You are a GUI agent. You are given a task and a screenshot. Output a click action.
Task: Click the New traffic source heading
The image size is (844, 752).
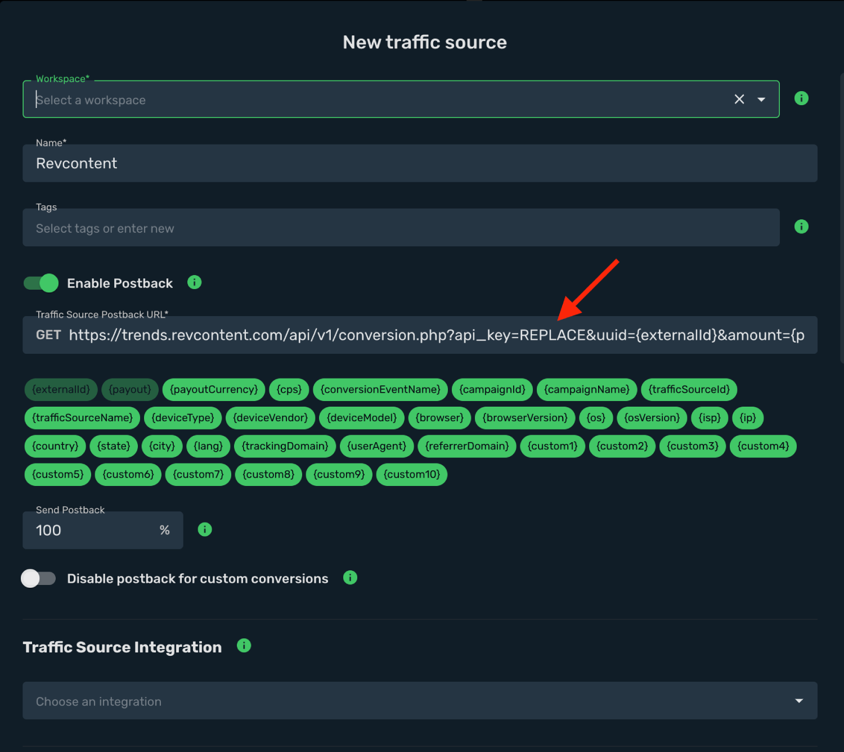425,42
